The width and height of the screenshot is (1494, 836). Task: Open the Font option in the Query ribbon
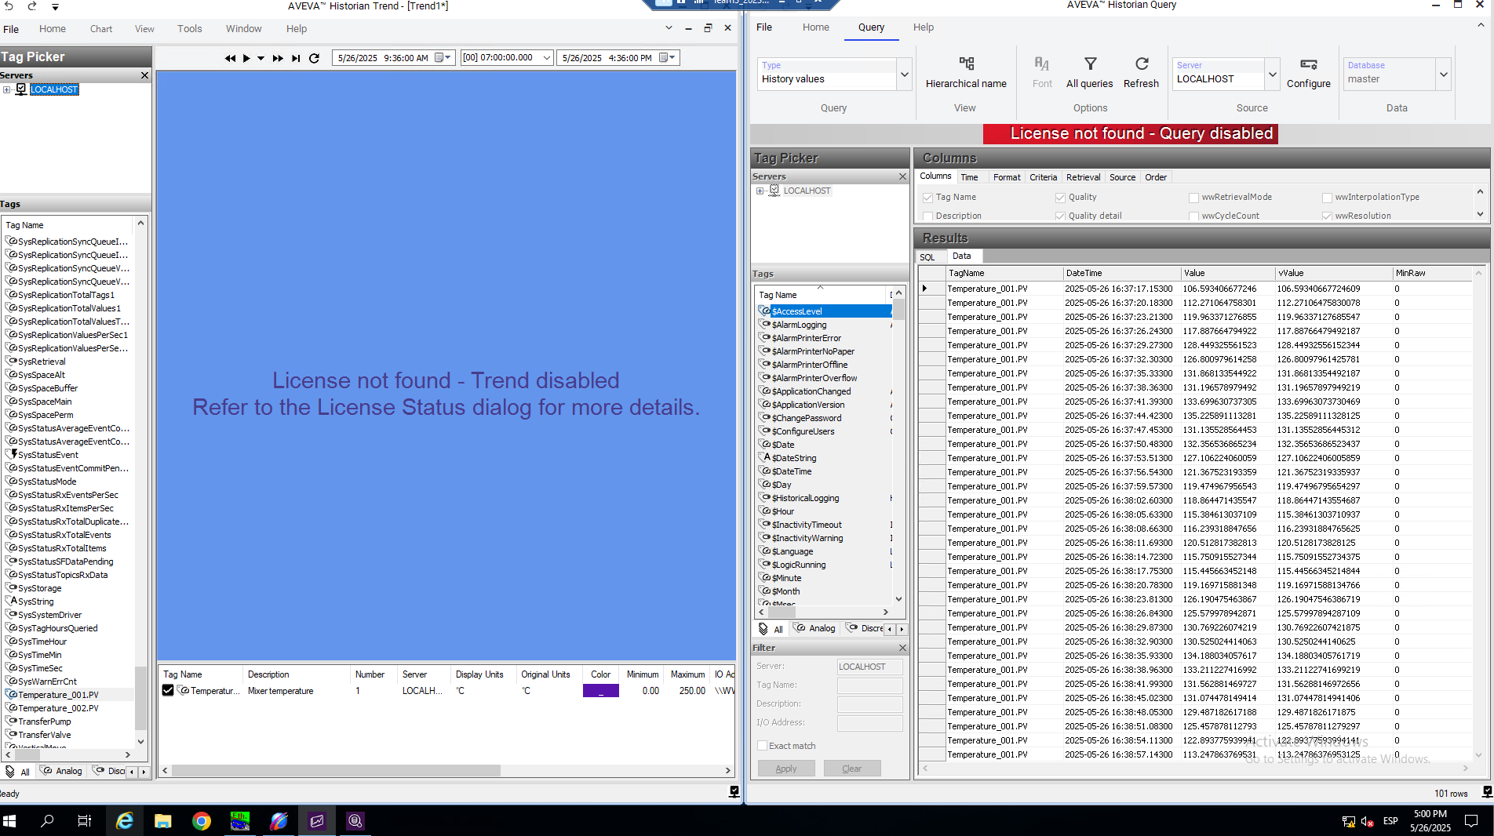click(1042, 73)
